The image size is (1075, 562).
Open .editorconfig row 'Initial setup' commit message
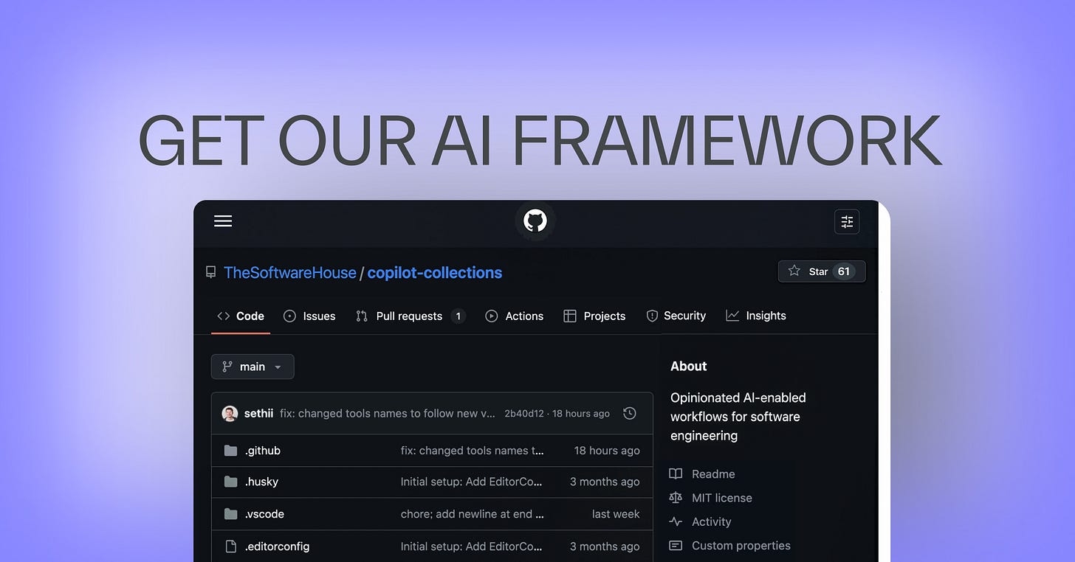pos(472,547)
